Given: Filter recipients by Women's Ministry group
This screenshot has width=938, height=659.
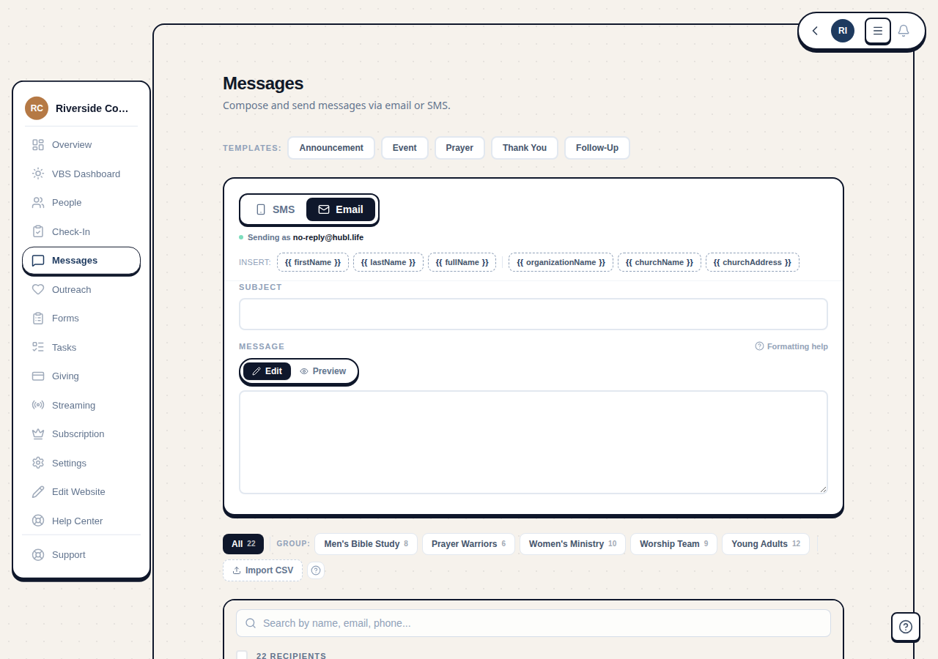Looking at the screenshot, I should 572,544.
